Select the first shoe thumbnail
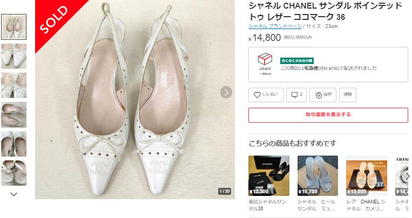Screen dimensions: 412x218 pyautogui.click(x=14, y=27)
